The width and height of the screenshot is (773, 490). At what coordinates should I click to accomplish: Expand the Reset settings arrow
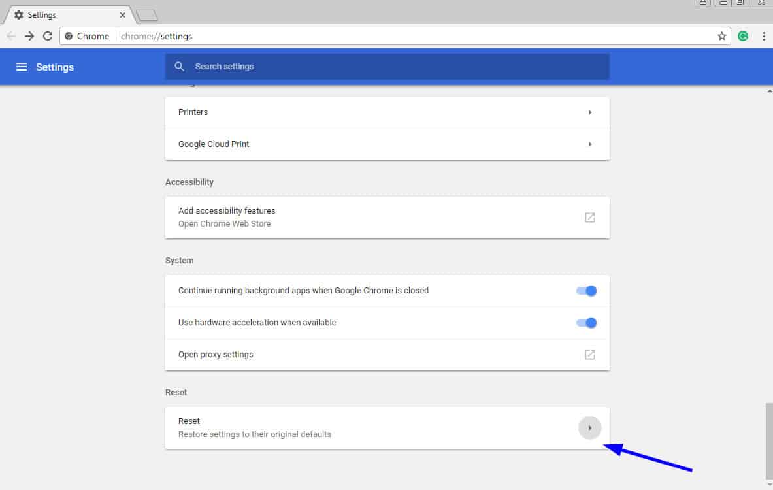(589, 428)
